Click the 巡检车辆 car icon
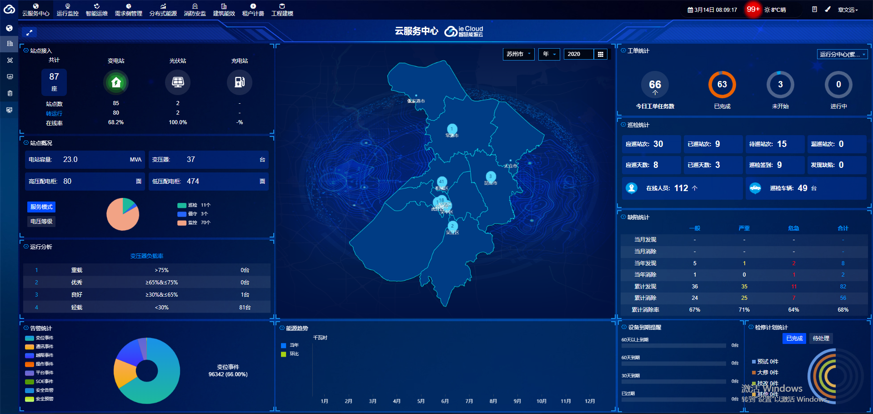 pyautogui.click(x=755, y=188)
